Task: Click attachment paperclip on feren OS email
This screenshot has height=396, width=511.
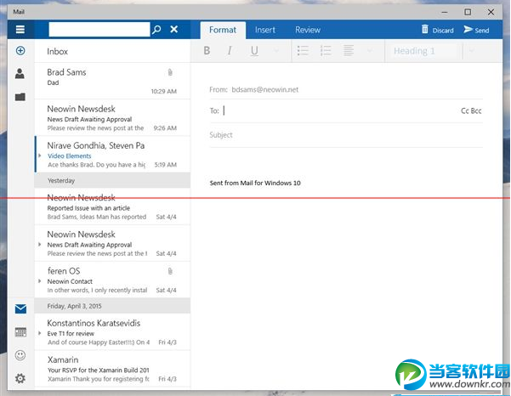Action: [170, 271]
